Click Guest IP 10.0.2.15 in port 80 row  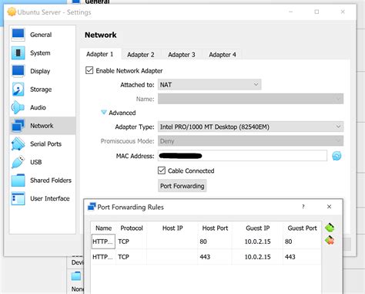pos(257,242)
